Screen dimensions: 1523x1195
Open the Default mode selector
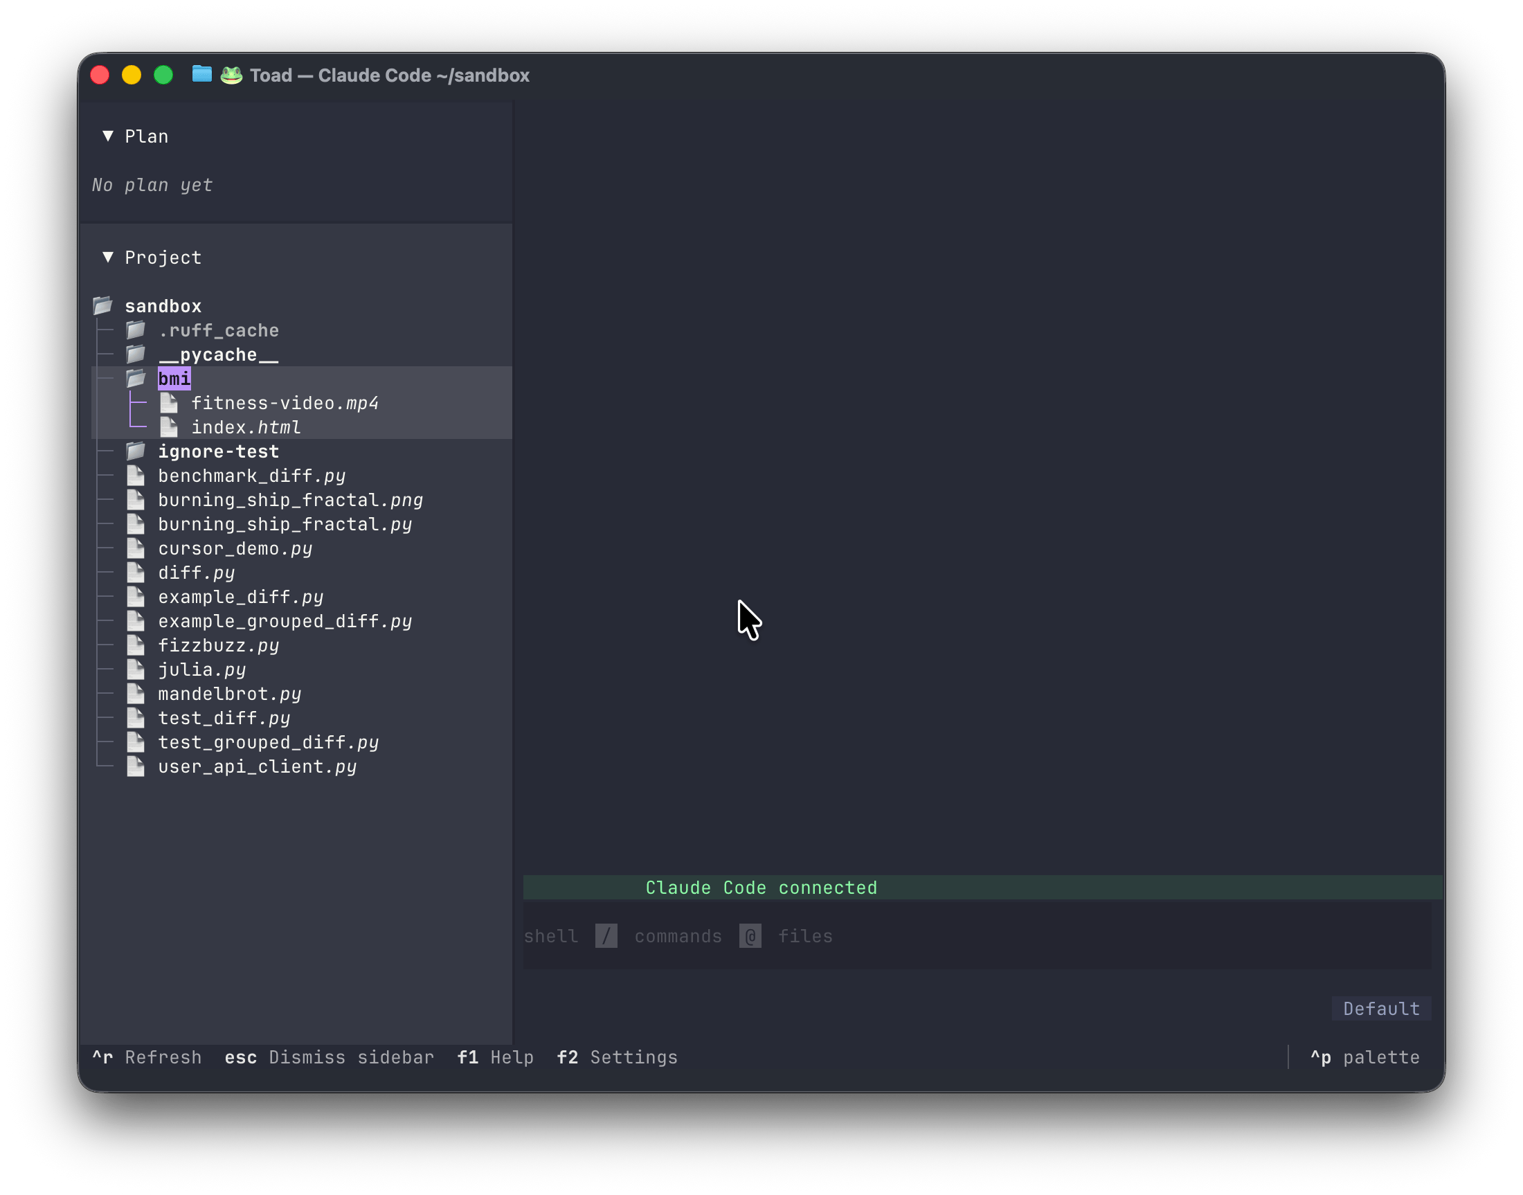point(1380,1008)
